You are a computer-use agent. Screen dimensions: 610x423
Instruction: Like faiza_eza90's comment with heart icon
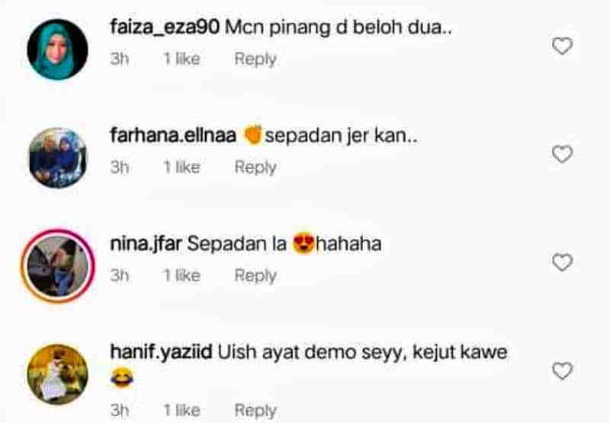[562, 46]
